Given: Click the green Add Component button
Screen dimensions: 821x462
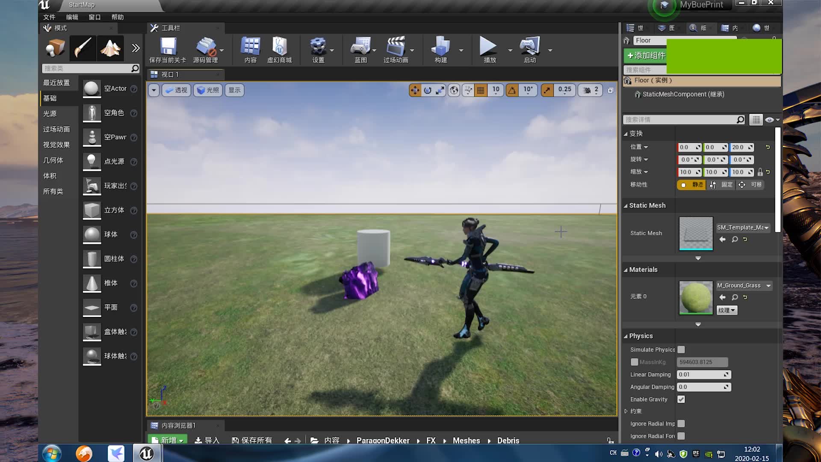Looking at the screenshot, I should click(x=646, y=56).
